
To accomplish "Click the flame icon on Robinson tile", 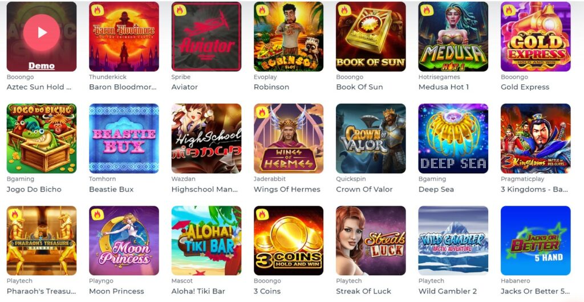I will pyautogui.click(x=262, y=10).
